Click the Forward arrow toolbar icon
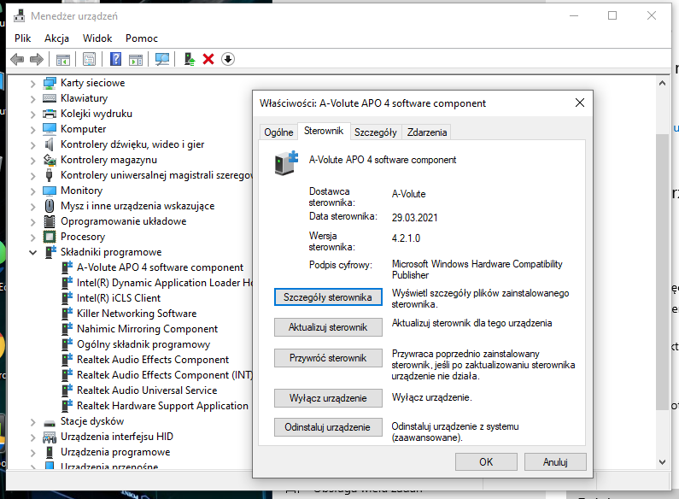This screenshot has height=499, width=679. pos(37,59)
